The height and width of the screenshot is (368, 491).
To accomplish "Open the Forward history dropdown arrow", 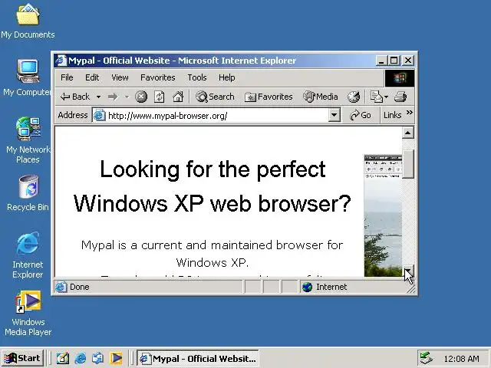I will pos(127,97).
